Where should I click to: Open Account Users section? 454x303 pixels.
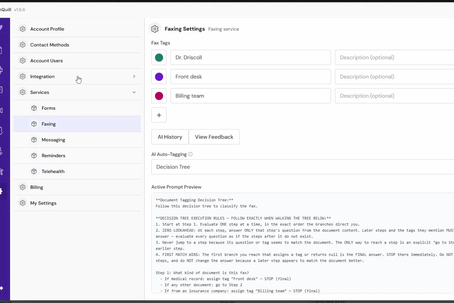pyautogui.click(x=77, y=61)
